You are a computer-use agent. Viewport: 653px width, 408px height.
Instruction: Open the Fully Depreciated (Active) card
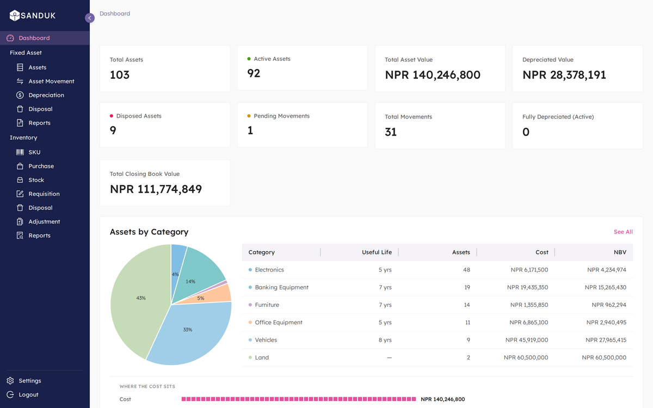pyautogui.click(x=577, y=126)
